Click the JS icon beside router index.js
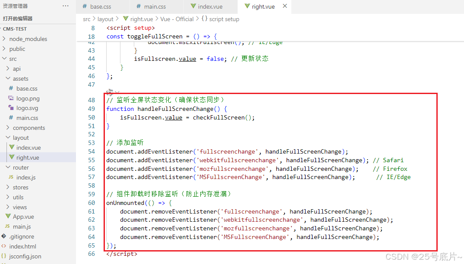Screen dimensions: 464x264 [11, 177]
